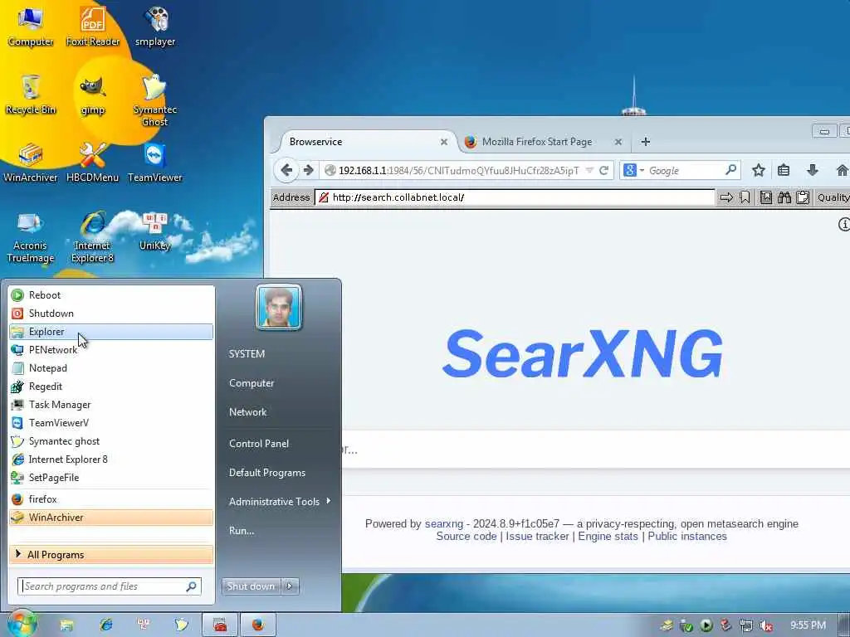Image resolution: width=850 pixels, height=637 pixels.
Task: Open the searxng link
Action: click(x=443, y=524)
